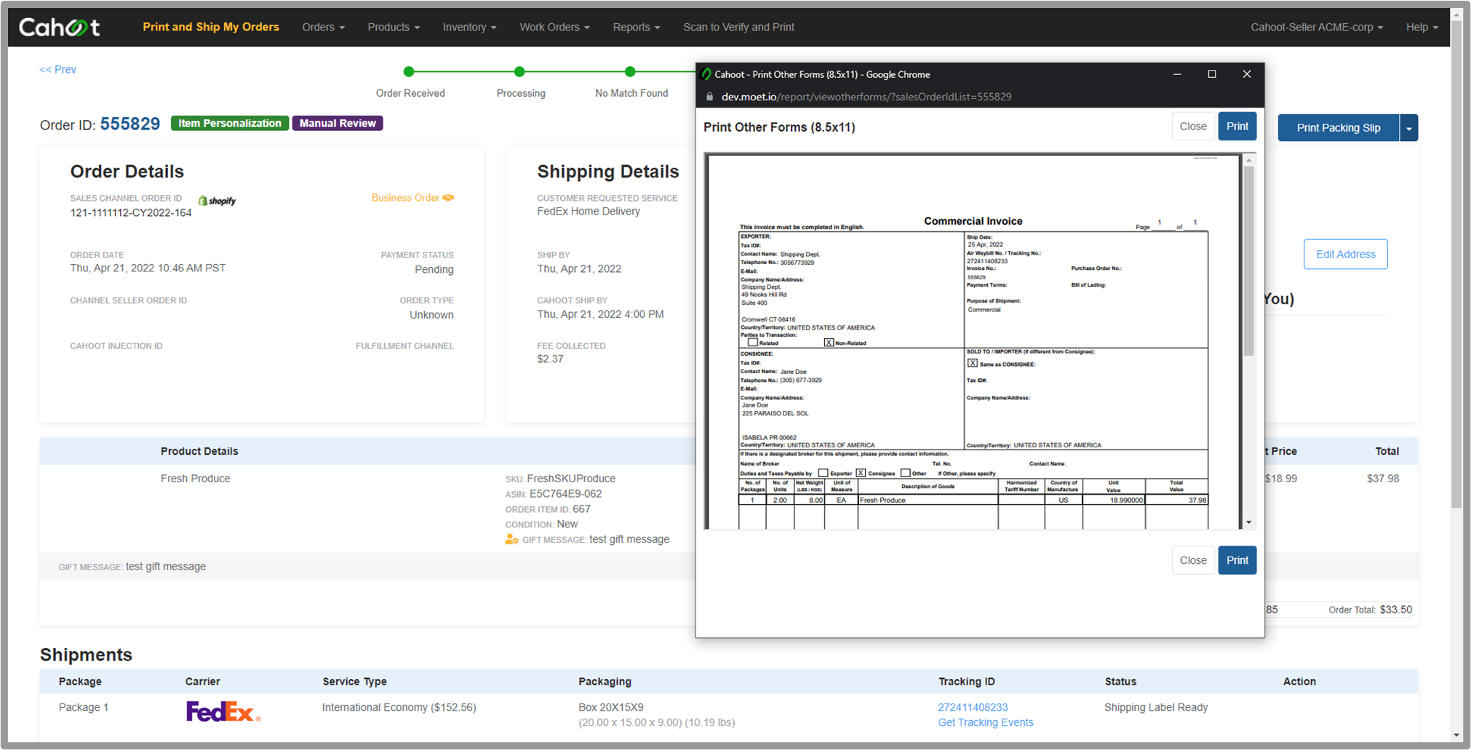Toggle duties payable by Other checkbox
Image resolution: width=1471 pixels, height=750 pixels.
[x=905, y=473]
